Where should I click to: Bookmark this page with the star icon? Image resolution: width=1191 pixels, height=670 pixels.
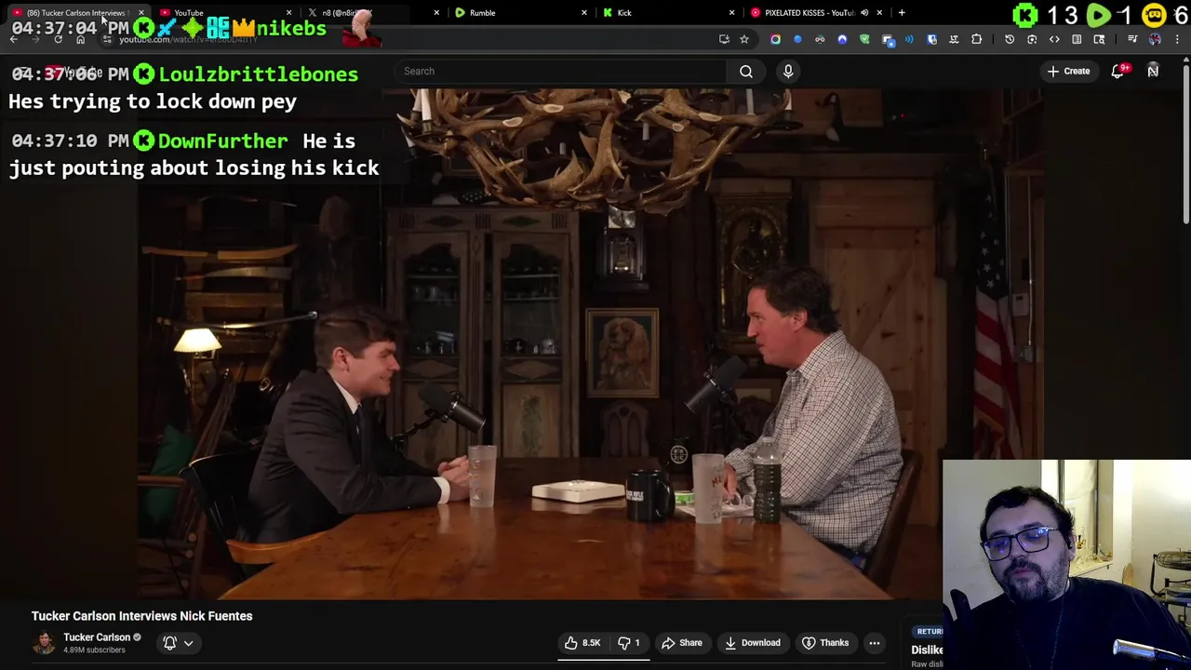tap(744, 39)
